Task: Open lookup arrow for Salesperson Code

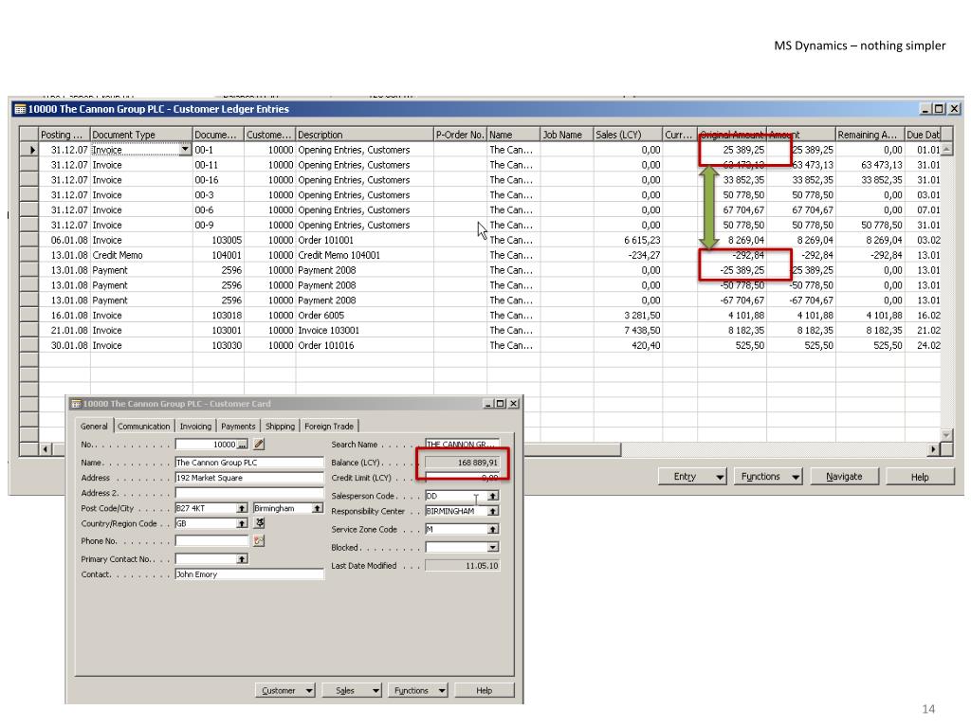Action: coord(493,496)
